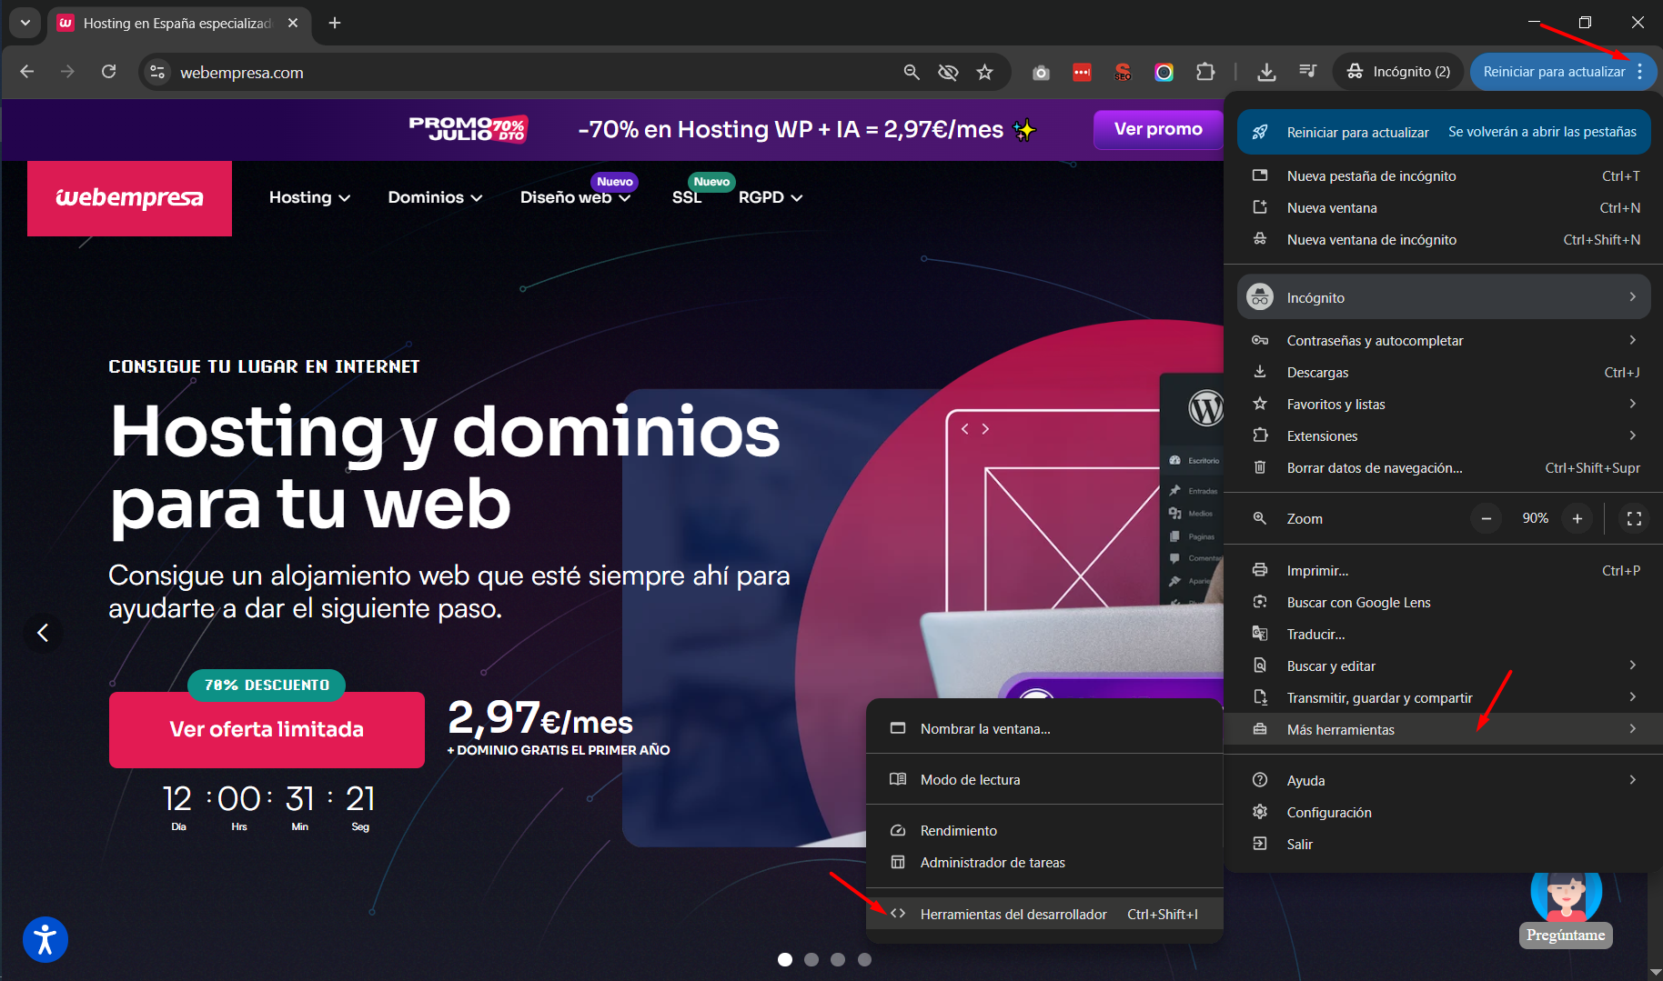Choose Nueva pestaña de incógnito

point(1444,175)
